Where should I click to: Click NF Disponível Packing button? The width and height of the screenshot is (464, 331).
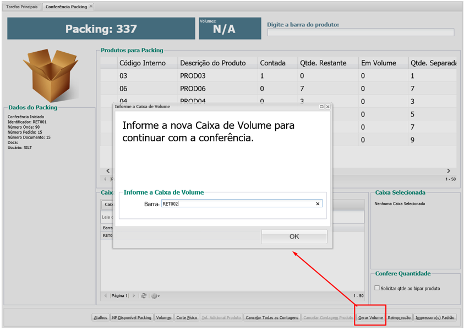tap(132, 318)
